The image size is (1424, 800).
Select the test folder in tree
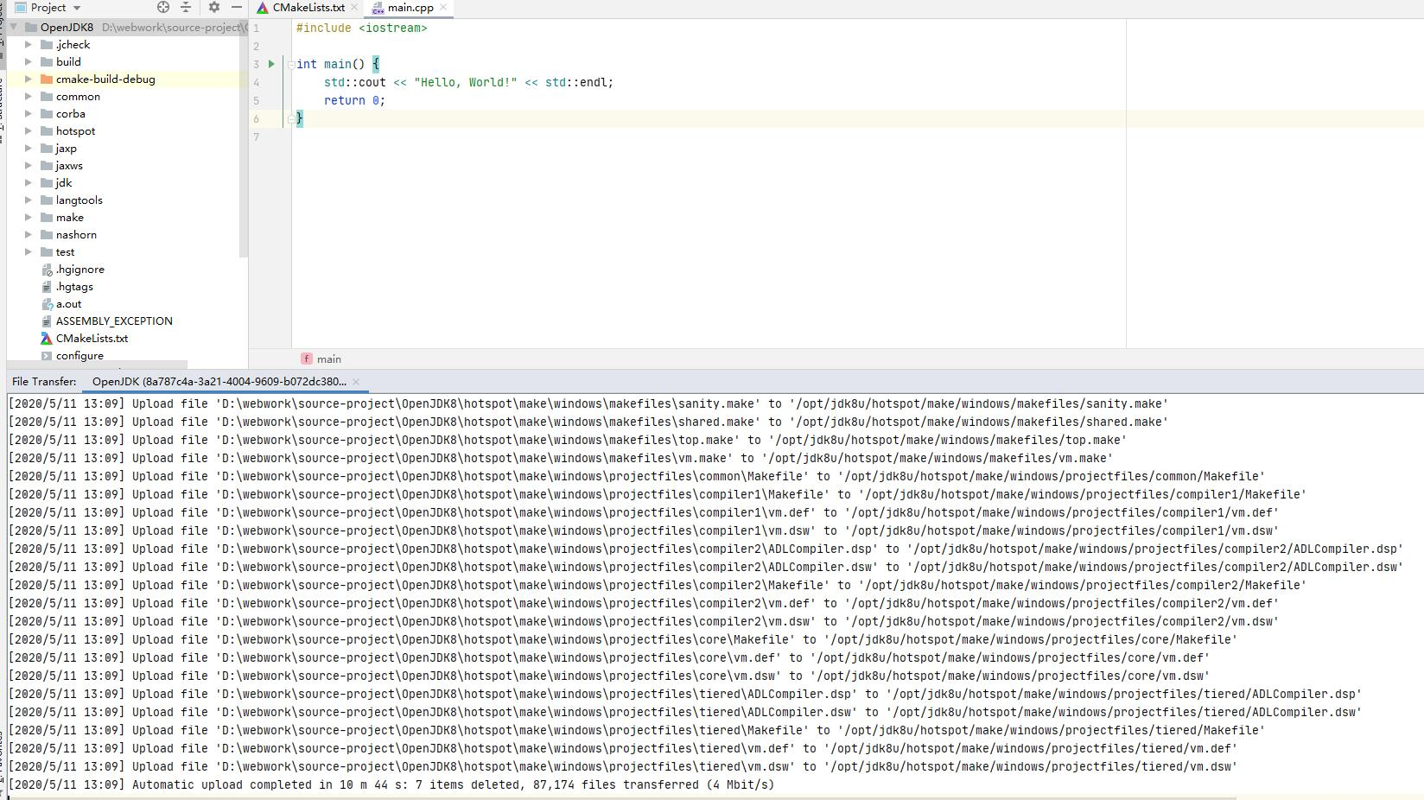click(66, 251)
